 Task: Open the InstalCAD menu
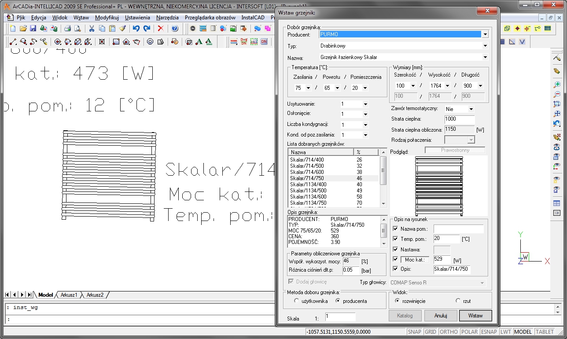(253, 18)
